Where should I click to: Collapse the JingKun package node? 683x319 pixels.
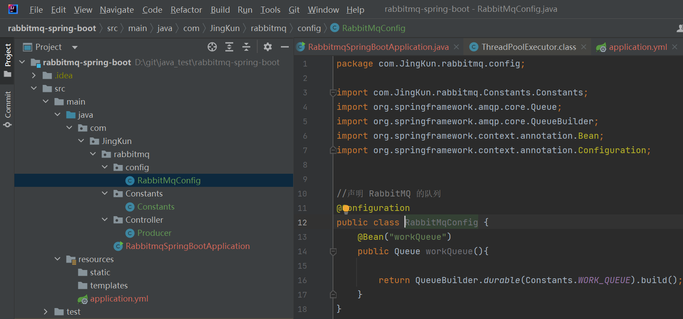point(81,141)
